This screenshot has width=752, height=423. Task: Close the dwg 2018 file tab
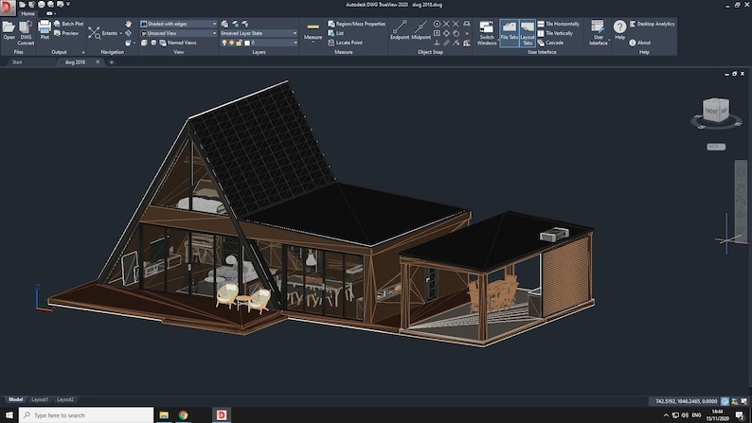tap(98, 62)
